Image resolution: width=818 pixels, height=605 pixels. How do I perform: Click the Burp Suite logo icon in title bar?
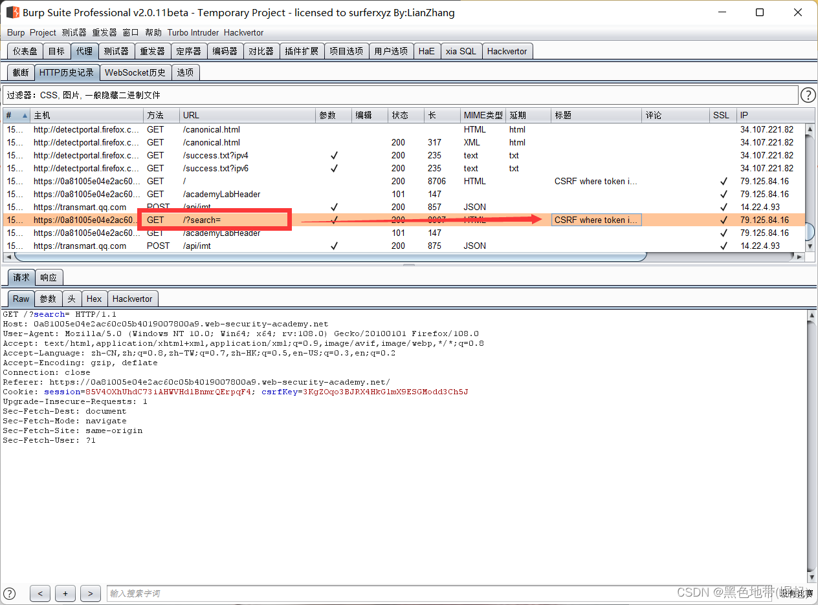coord(12,12)
